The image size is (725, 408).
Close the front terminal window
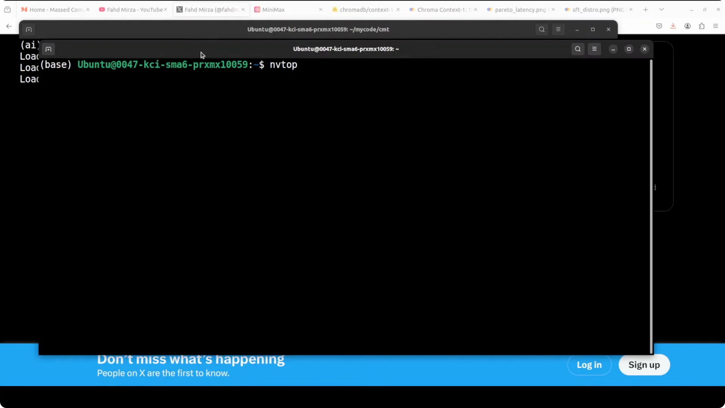(x=645, y=49)
